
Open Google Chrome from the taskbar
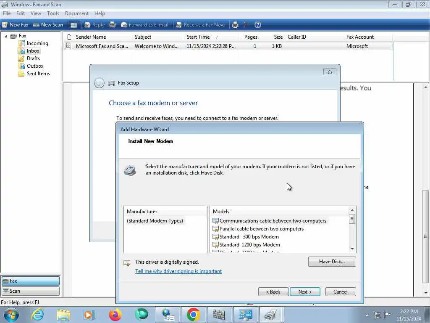click(x=193, y=315)
